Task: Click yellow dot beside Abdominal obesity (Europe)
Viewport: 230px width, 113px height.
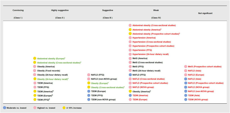Action: click(34, 58)
